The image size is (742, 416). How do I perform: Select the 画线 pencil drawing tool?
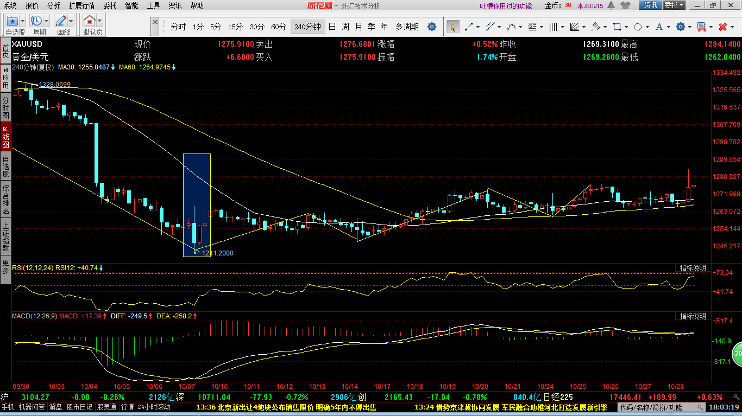[x=61, y=21]
